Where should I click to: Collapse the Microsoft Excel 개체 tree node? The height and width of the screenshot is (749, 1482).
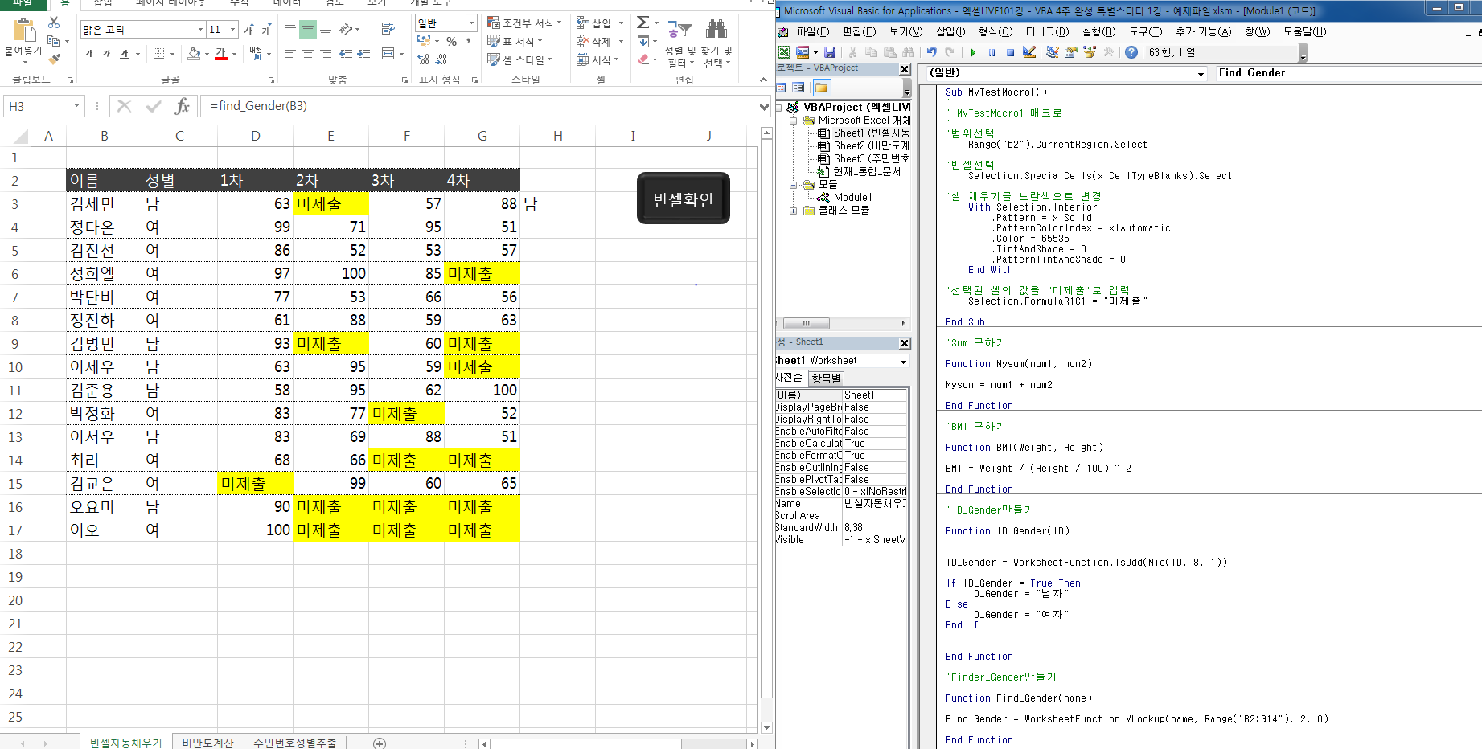794,121
